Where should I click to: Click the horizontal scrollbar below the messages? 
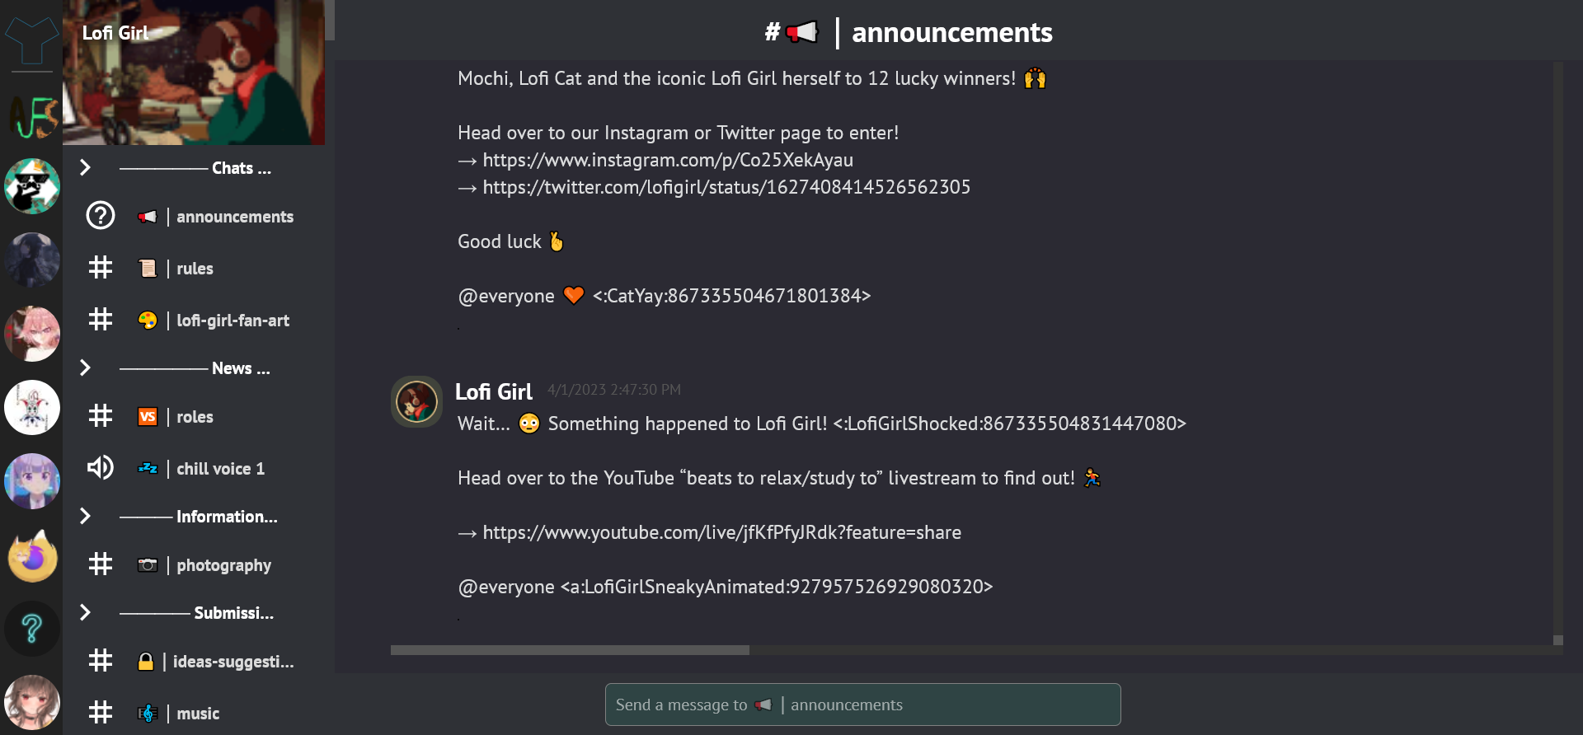pos(569,649)
